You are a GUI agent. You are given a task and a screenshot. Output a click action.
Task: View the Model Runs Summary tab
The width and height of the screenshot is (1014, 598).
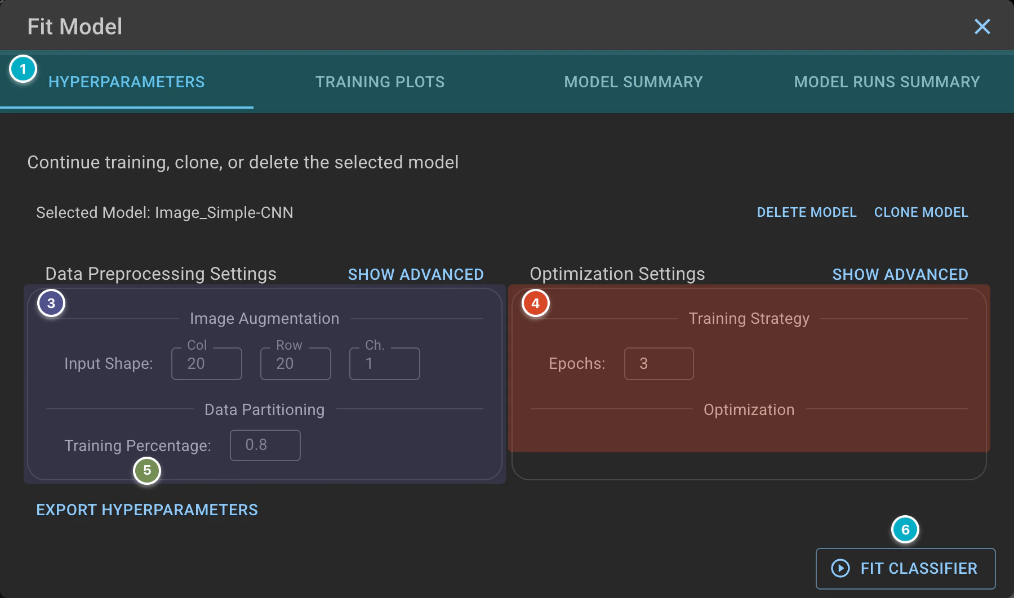click(887, 82)
